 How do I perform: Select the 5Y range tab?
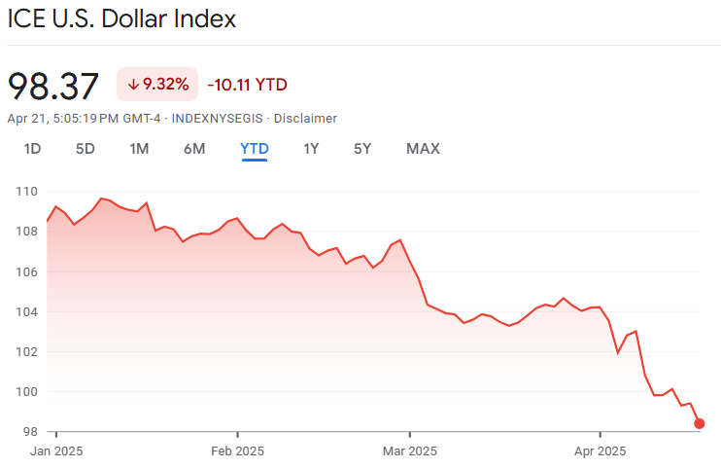(362, 149)
